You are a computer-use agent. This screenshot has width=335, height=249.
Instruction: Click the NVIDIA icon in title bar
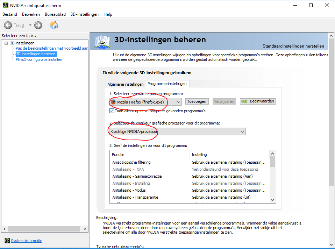pyautogui.click(x=6, y=5)
